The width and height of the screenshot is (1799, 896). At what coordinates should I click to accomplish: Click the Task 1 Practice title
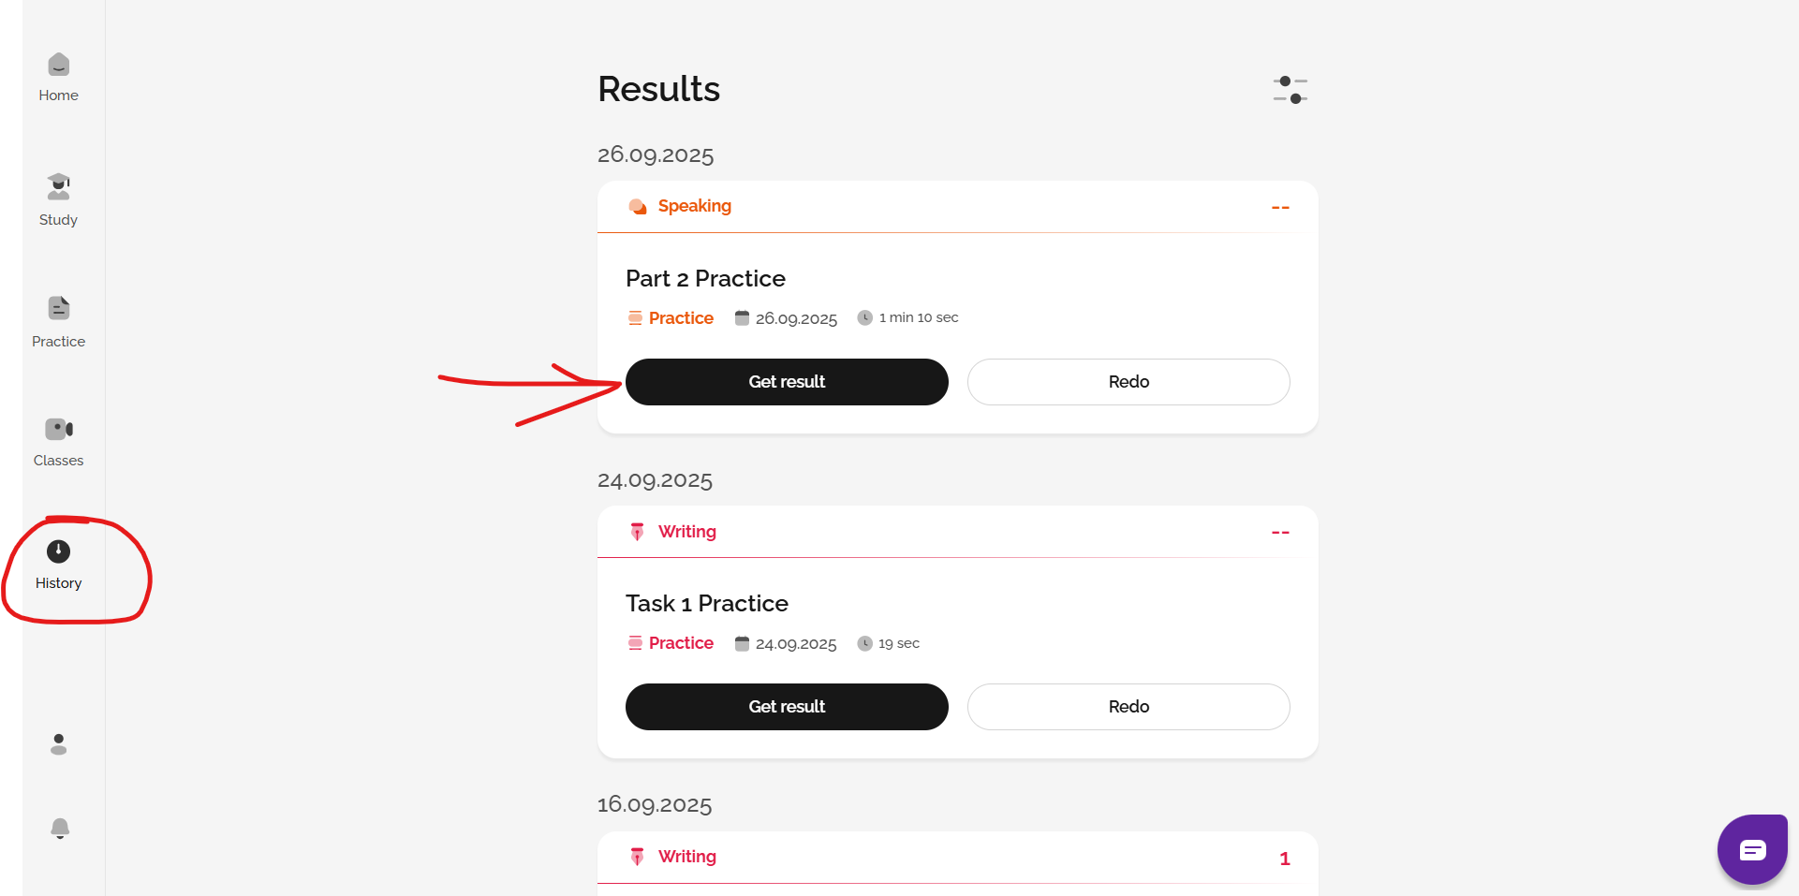click(x=706, y=604)
